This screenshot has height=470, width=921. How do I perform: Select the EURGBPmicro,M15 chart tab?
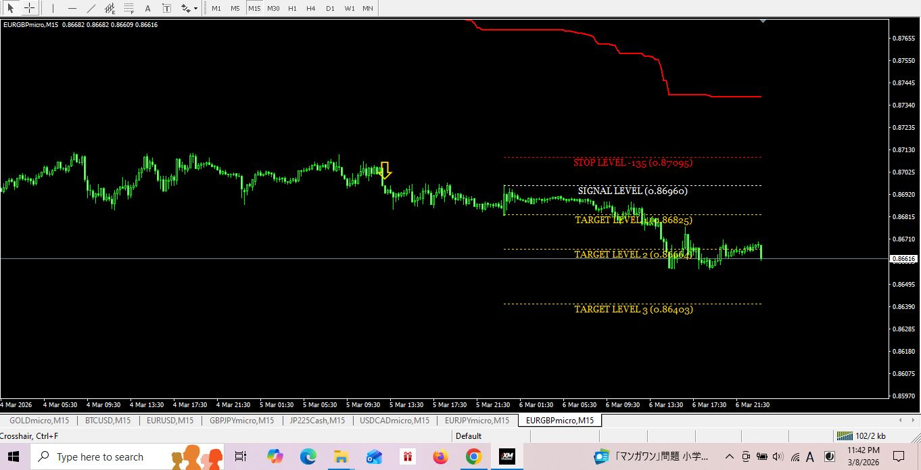coord(560,421)
